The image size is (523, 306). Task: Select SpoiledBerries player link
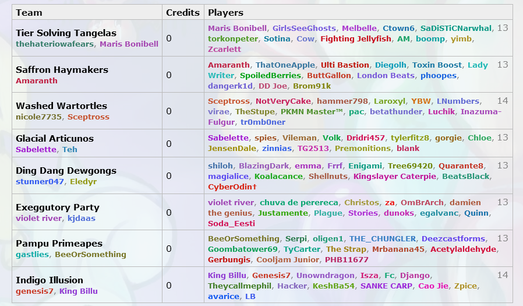coord(270,75)
